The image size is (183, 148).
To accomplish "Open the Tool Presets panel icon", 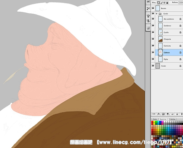I will [148, 9].
